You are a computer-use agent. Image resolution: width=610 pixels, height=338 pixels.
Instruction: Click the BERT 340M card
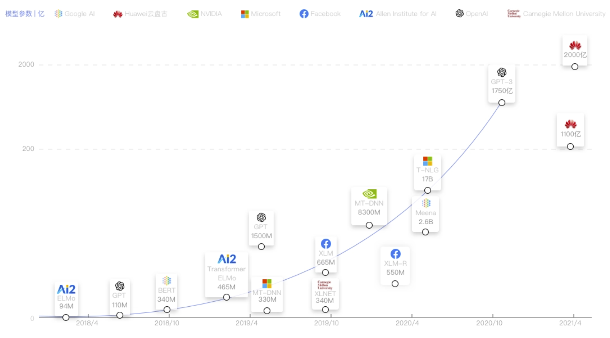pyautogui.click(x=166, y=292)
